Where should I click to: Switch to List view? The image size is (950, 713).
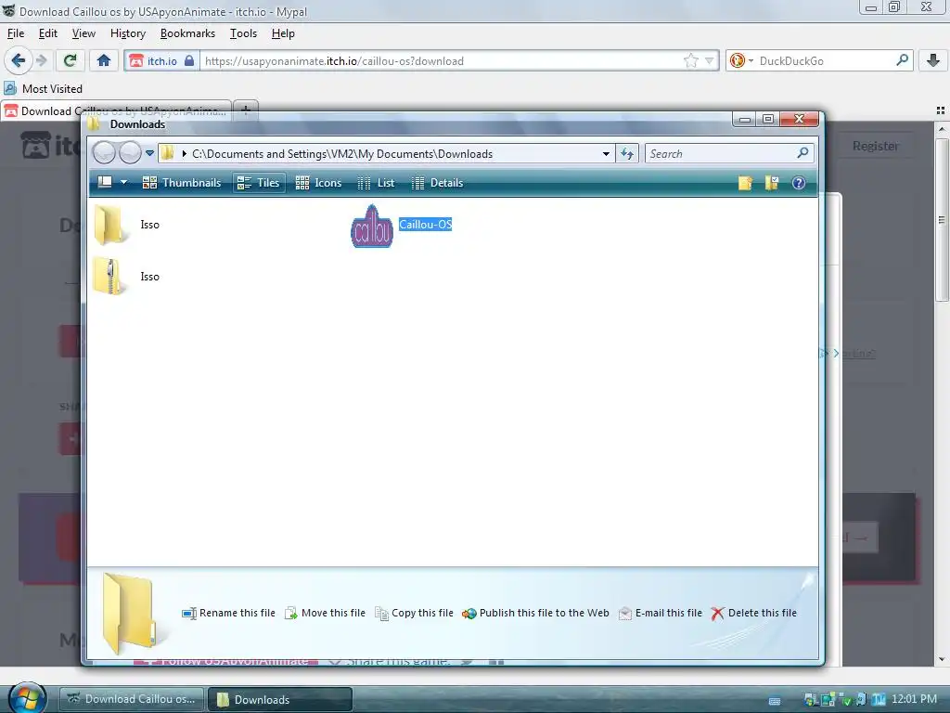(377, 183)
